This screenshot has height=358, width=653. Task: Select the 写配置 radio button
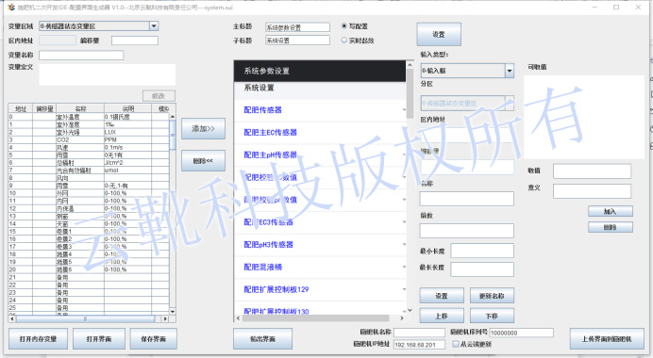click(344, 26)
